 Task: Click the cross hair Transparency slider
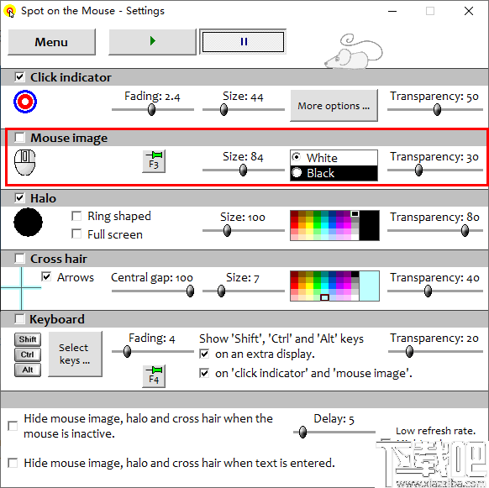pyautogui.click(x=435, y=291)
